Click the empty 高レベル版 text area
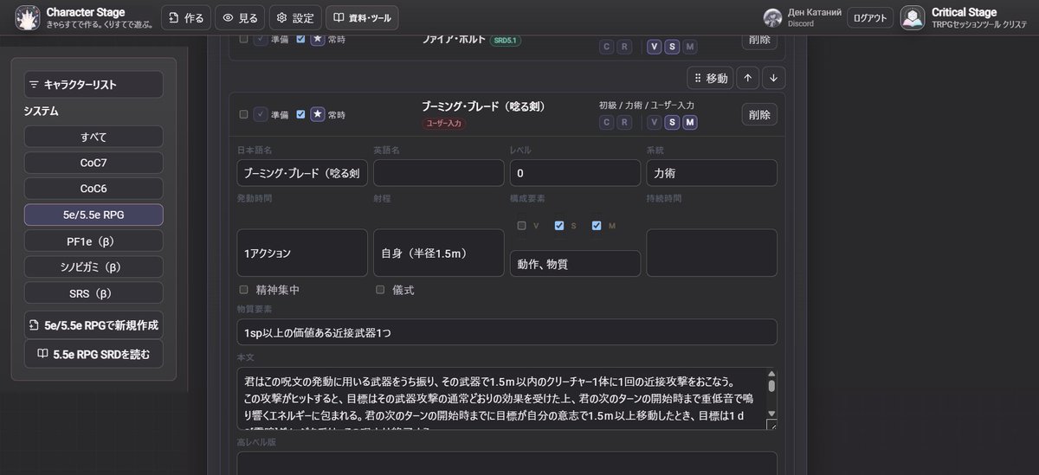Image resolution: width=1039 pixels, height=475 pixels. tap(507, 463)
